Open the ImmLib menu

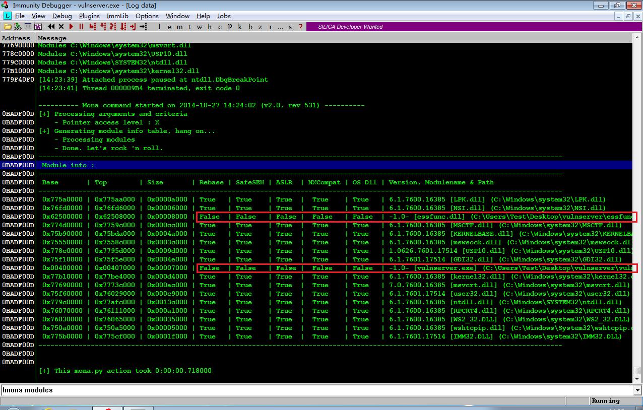click(x=117, y=16)
